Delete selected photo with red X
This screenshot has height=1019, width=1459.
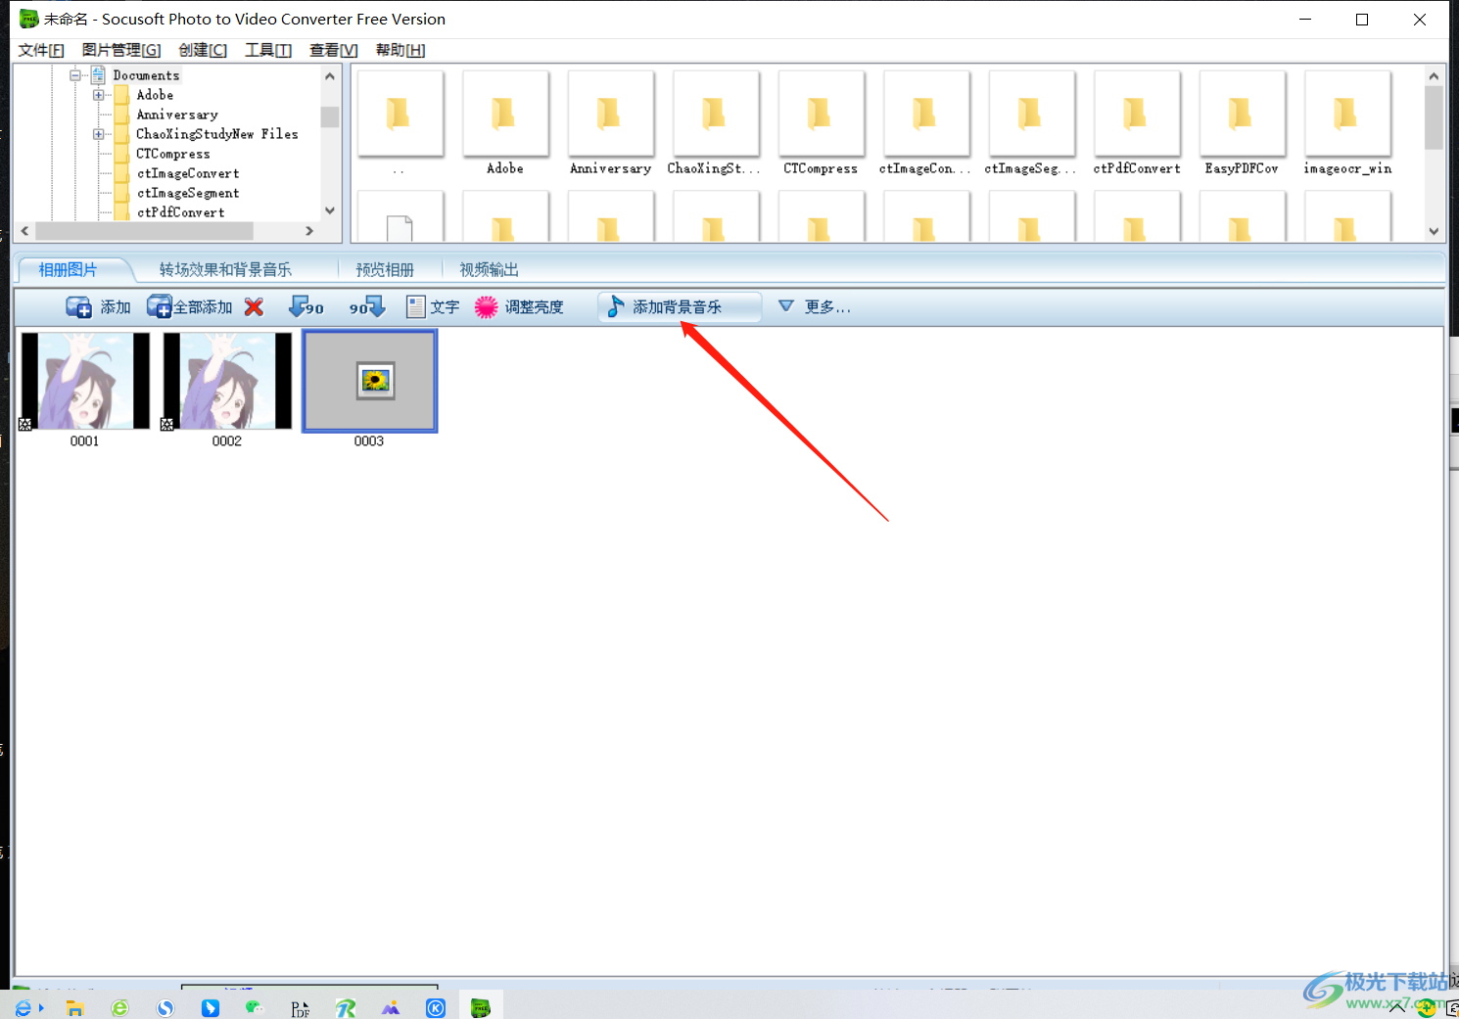click(x=254, y=307)
